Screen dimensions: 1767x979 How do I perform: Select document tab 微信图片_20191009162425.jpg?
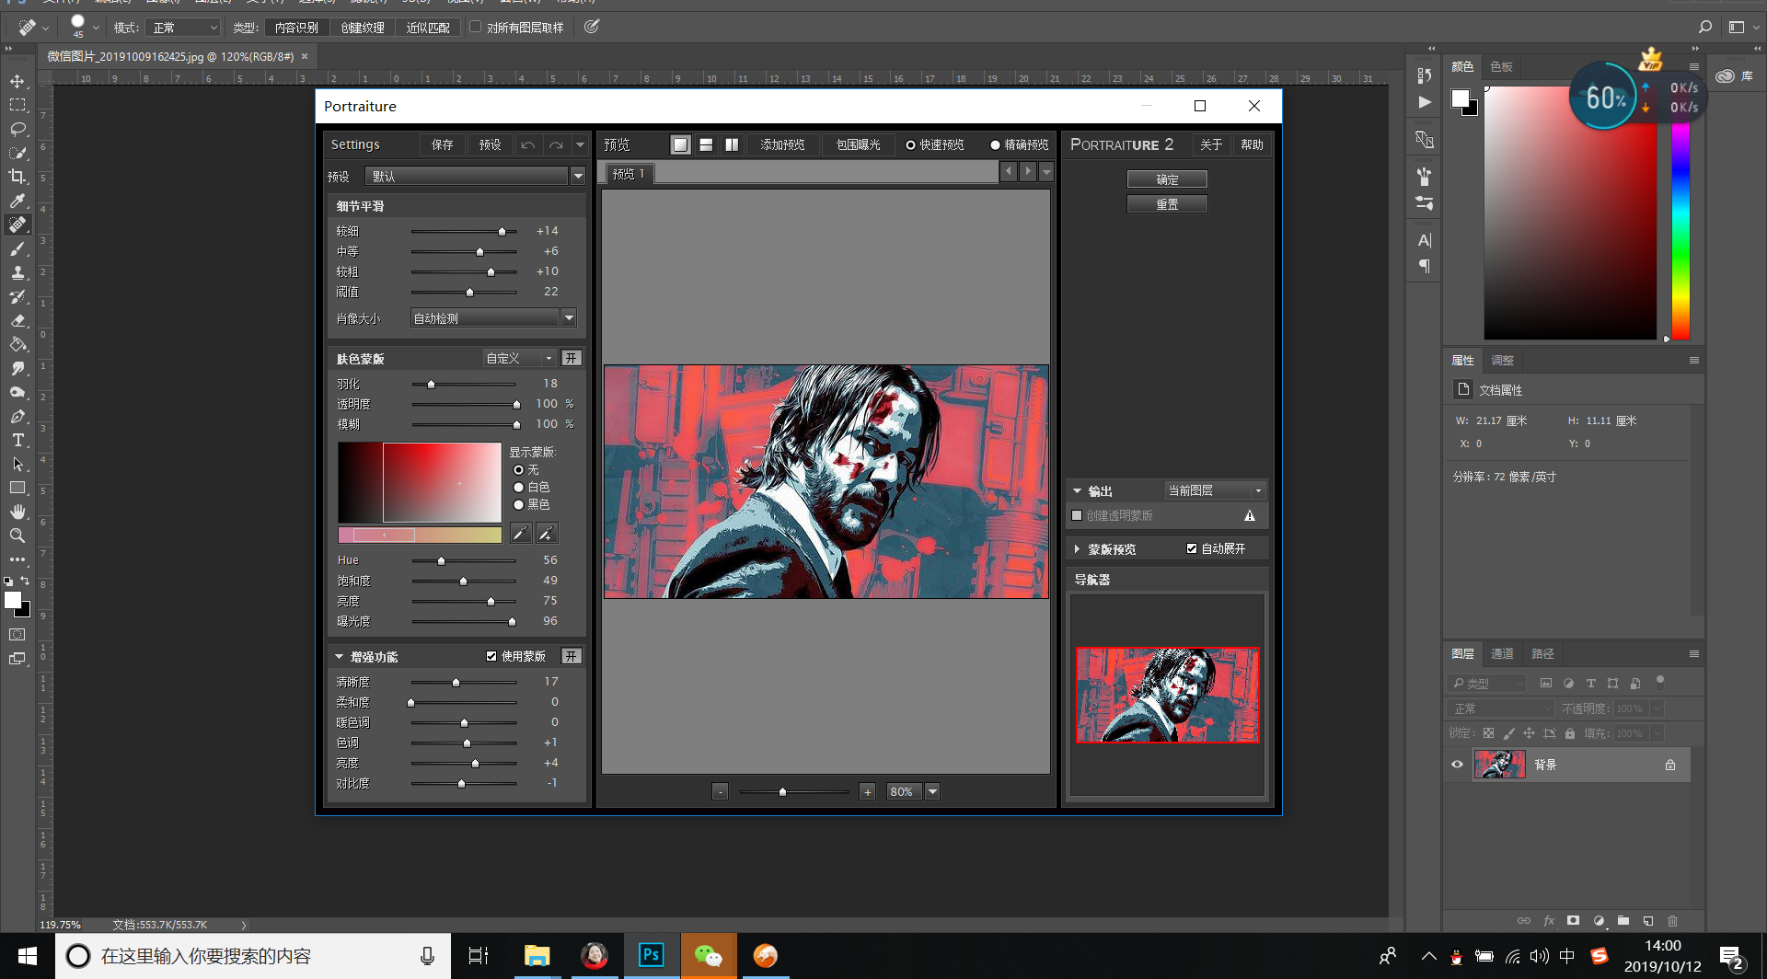point(170,56)
